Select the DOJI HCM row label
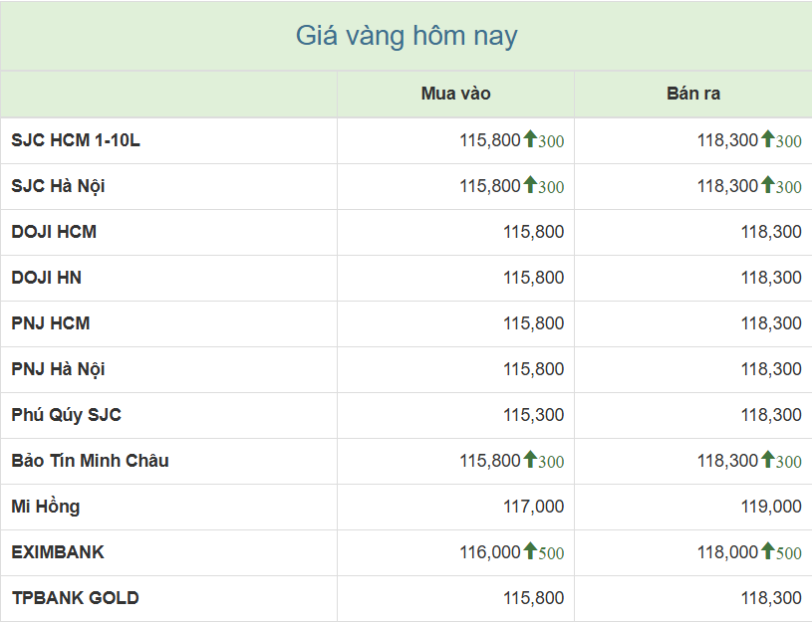Image resolution: width=812 pixels, height=623 pixels. tap(54, 232)
